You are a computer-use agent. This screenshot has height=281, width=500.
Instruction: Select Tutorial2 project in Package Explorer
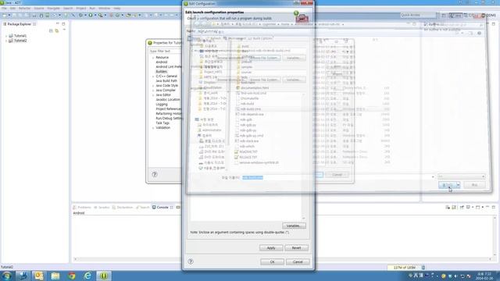(x=20, y=41)
